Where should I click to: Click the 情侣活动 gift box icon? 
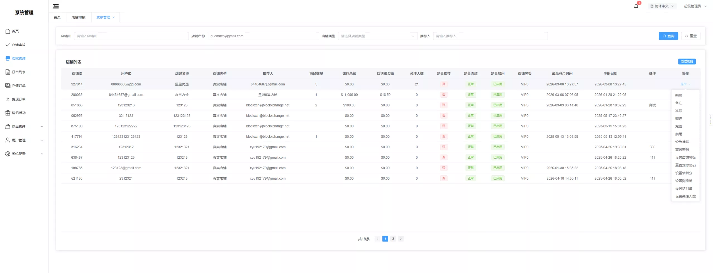(8, 113)
